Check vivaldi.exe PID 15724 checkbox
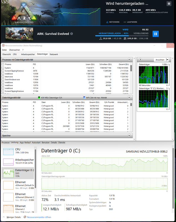Image resolution: width=176 pixels, height=222 pixels. pos(3,88)
